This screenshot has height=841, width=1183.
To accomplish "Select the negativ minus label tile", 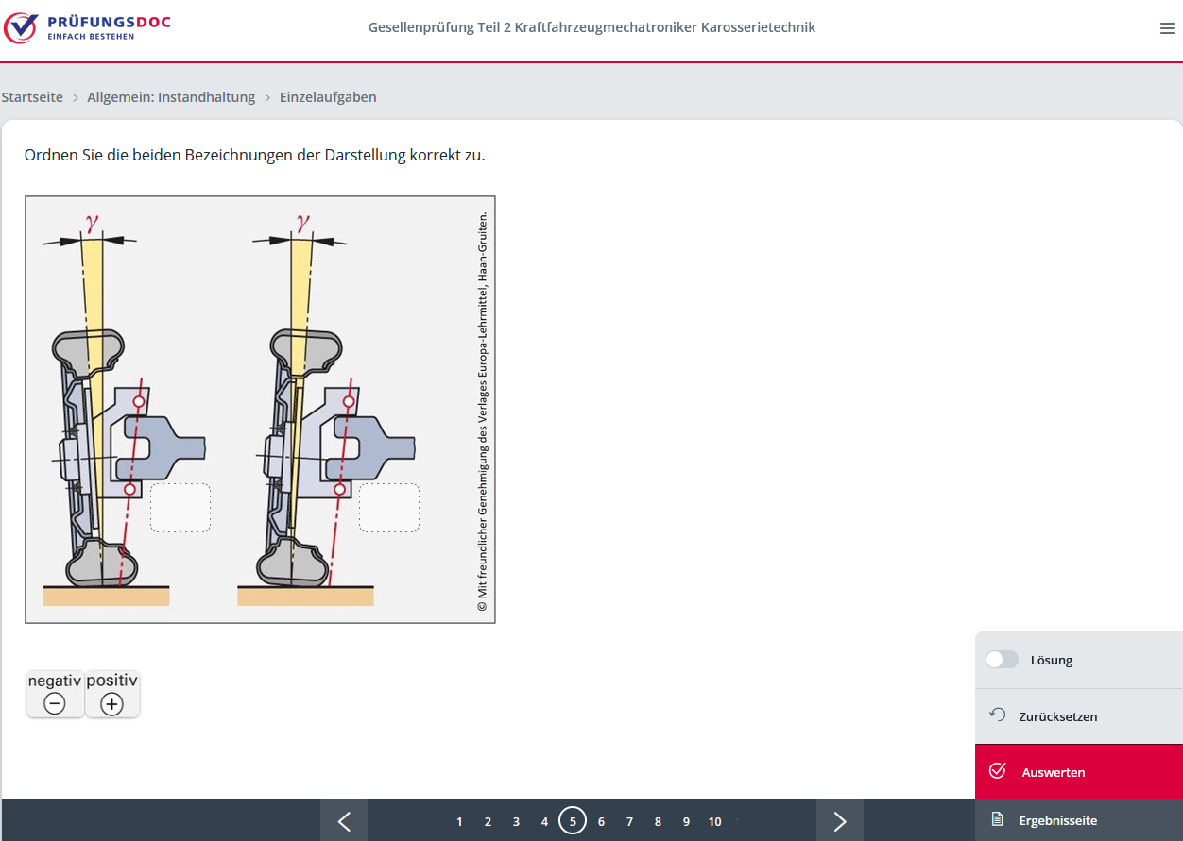I will (x=55, y=694).
